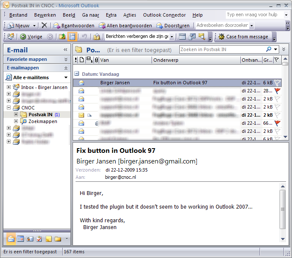Click the Doorsturen forward button
The width and height of the screenshot is (292, 258).
pos(173,26)
